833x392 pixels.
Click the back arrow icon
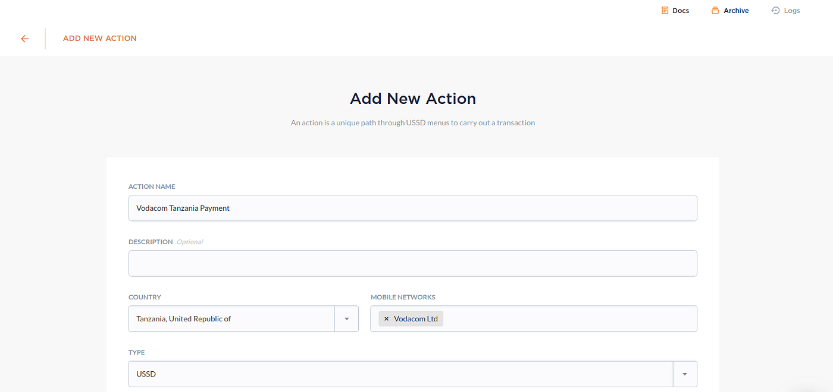click(24, 39)
